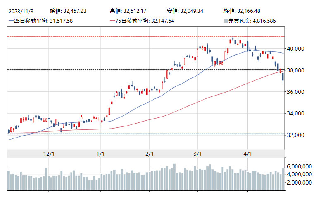Viewport: 316px width, 201px height.
Task: Click the last candlestick on the chart
Action: [x=283, y=77]
